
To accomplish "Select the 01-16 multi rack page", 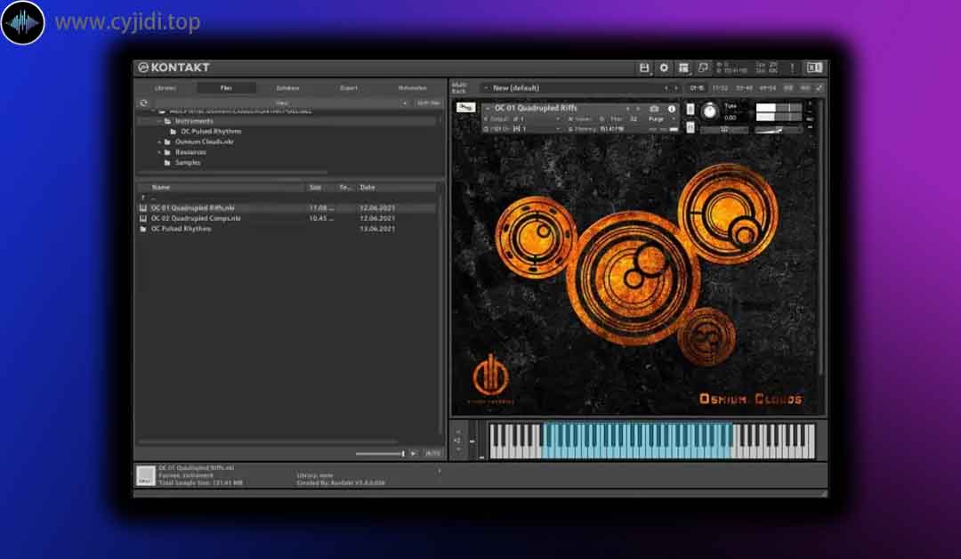I will [x=697, y=88].
